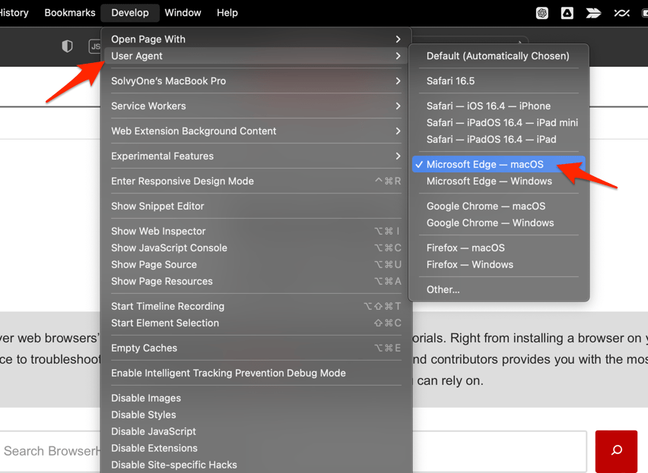Select Start Timeline Recording

tap(256, 307)
